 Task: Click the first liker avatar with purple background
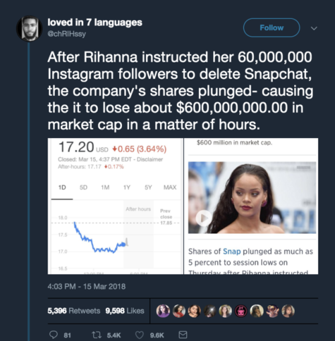[163, 311]
